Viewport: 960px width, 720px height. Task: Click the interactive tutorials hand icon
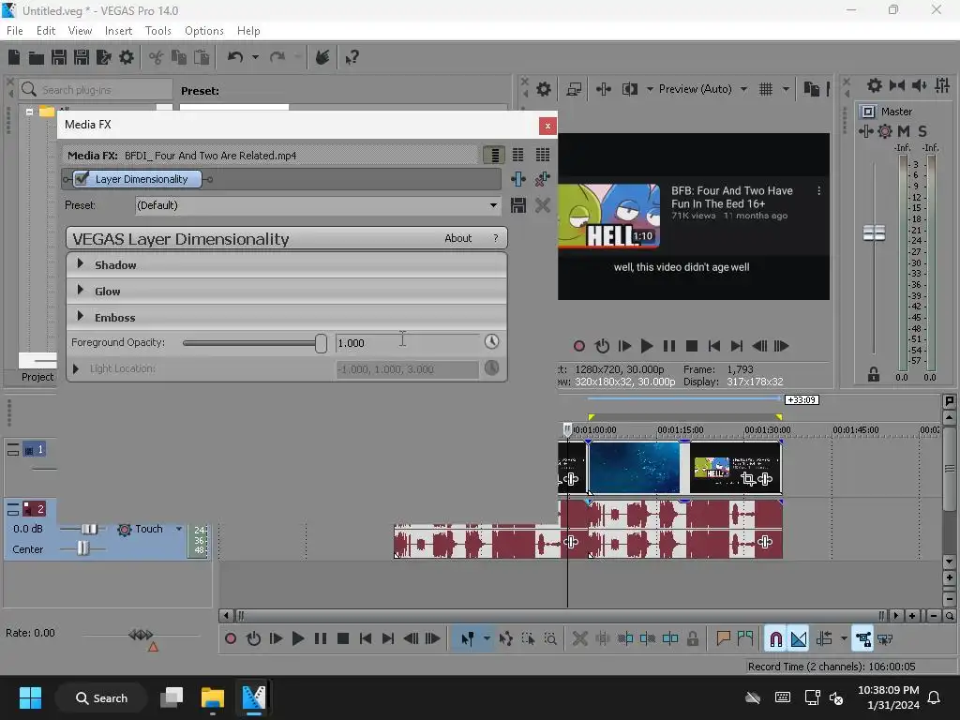point(322,57)
